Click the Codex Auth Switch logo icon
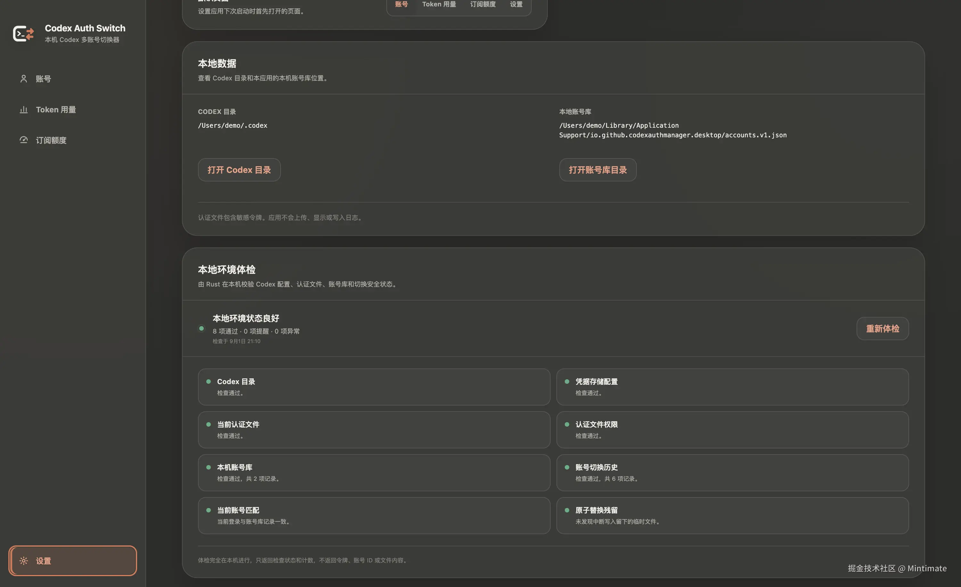This screenshot has width=961, height=587. (x=23, y=34)
